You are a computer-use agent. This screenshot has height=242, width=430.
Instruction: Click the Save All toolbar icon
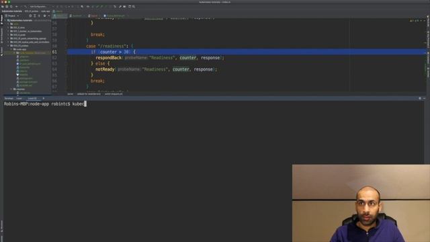coord(7,6)
